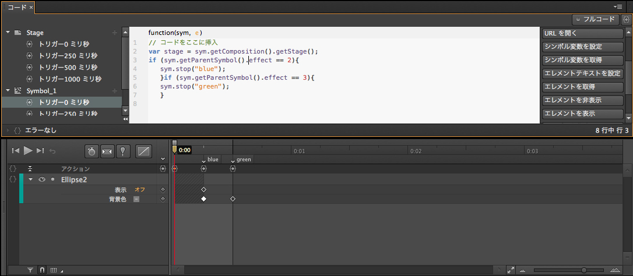Click エレメントを取得 snippet button

[582, 87]
